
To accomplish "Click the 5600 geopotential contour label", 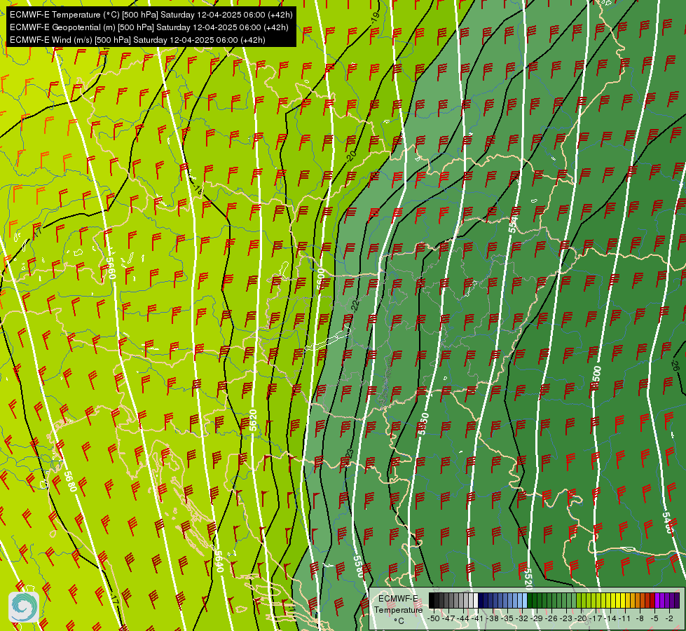I will click(321, 279).
